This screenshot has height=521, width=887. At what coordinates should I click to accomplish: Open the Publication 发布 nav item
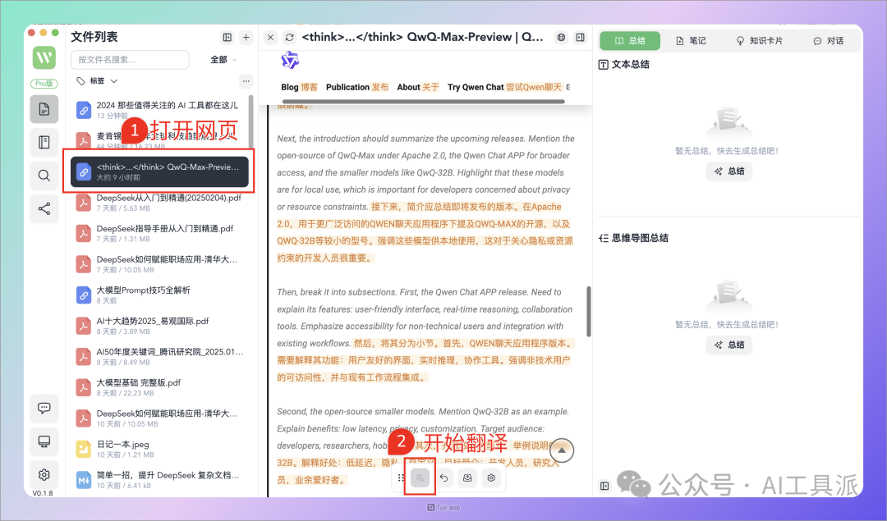(357, 87)
